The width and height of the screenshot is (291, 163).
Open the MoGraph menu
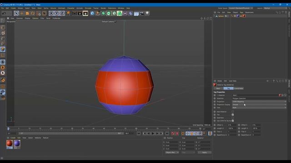(62, 8)
